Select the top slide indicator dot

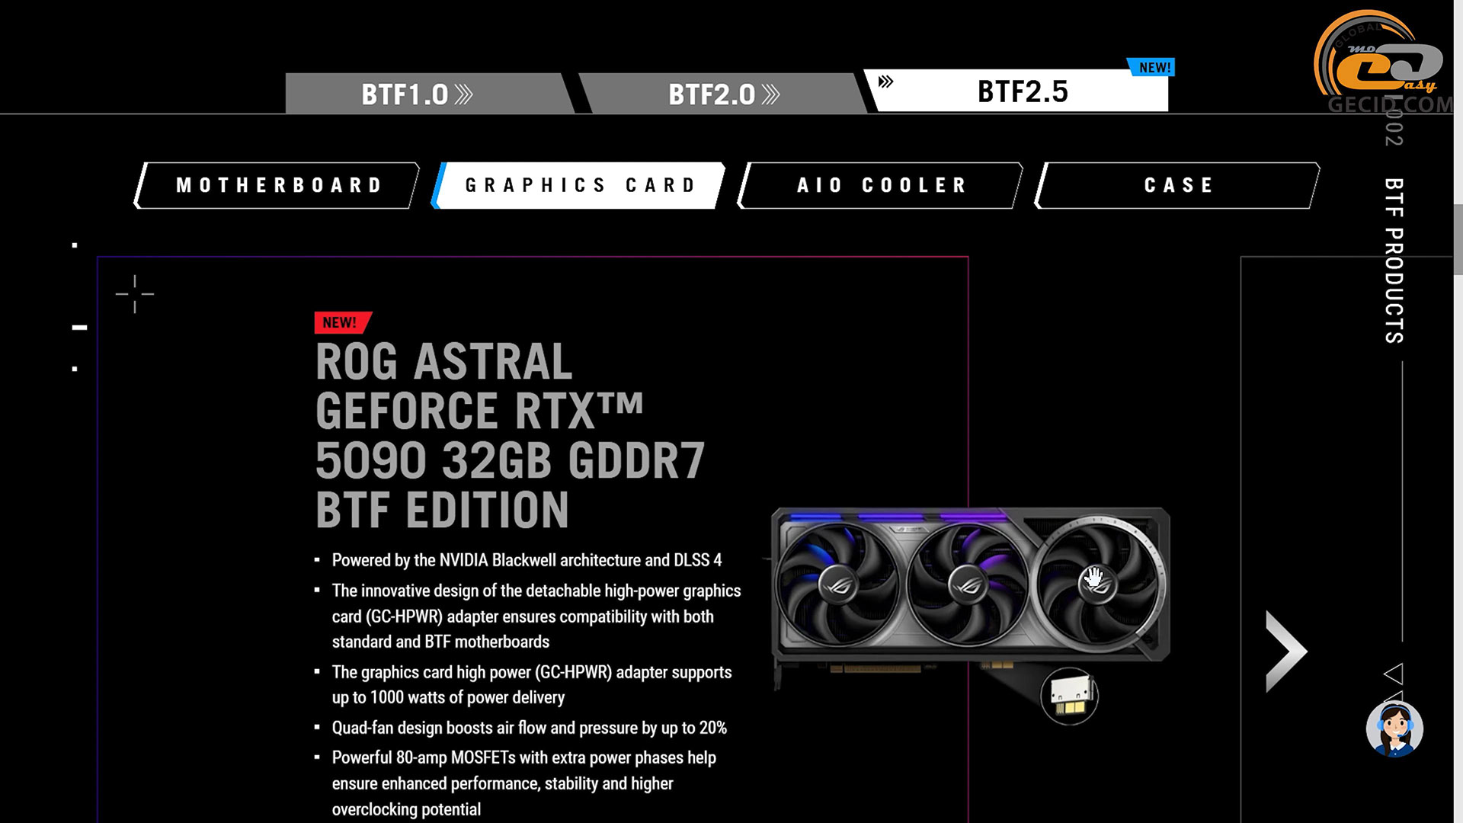point(75,245)
